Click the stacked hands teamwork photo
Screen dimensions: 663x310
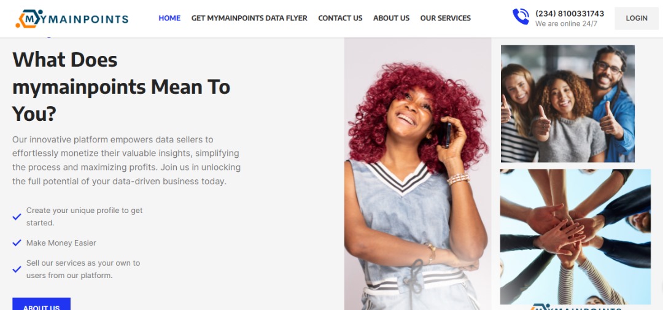[575, 237]
